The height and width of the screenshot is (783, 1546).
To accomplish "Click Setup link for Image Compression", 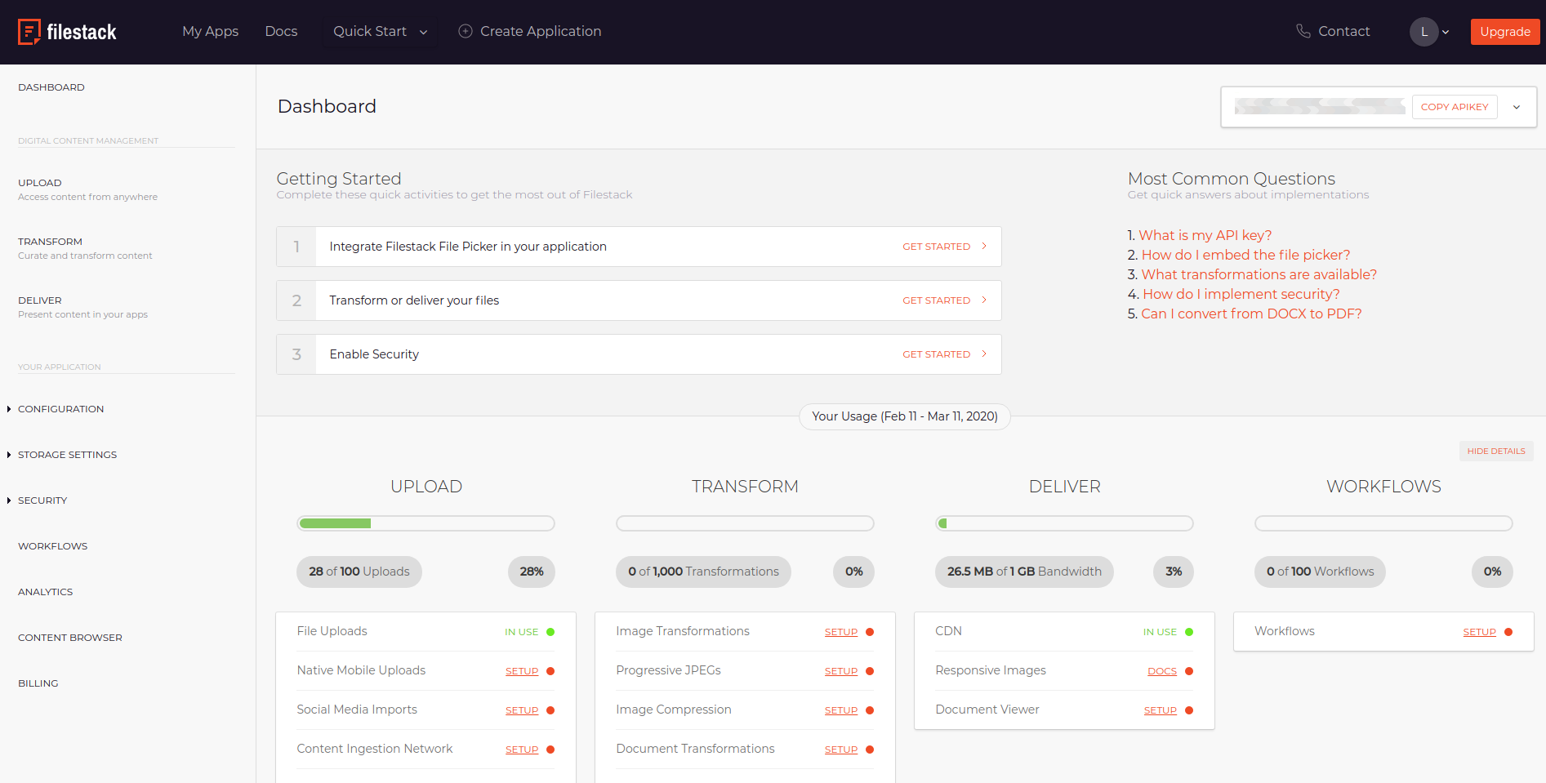I will click(841, 710).
